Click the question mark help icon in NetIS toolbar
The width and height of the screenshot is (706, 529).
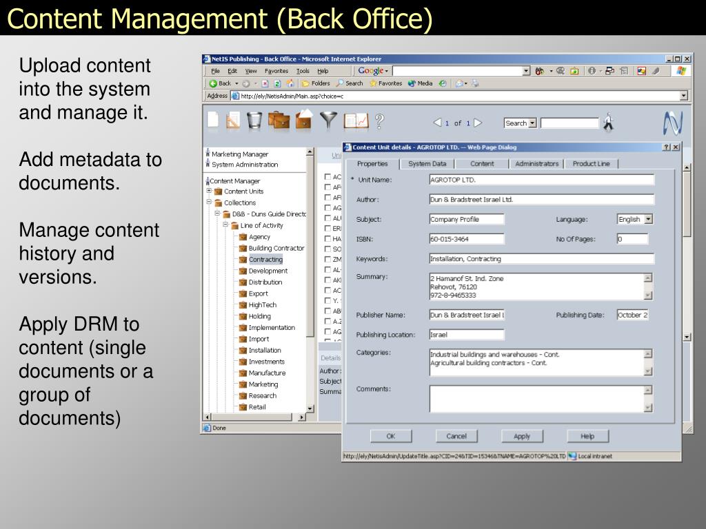[380, 121]
